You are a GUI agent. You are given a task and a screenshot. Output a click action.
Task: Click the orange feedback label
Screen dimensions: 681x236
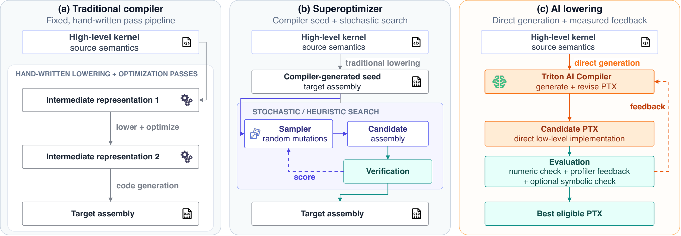coord(648,107)
